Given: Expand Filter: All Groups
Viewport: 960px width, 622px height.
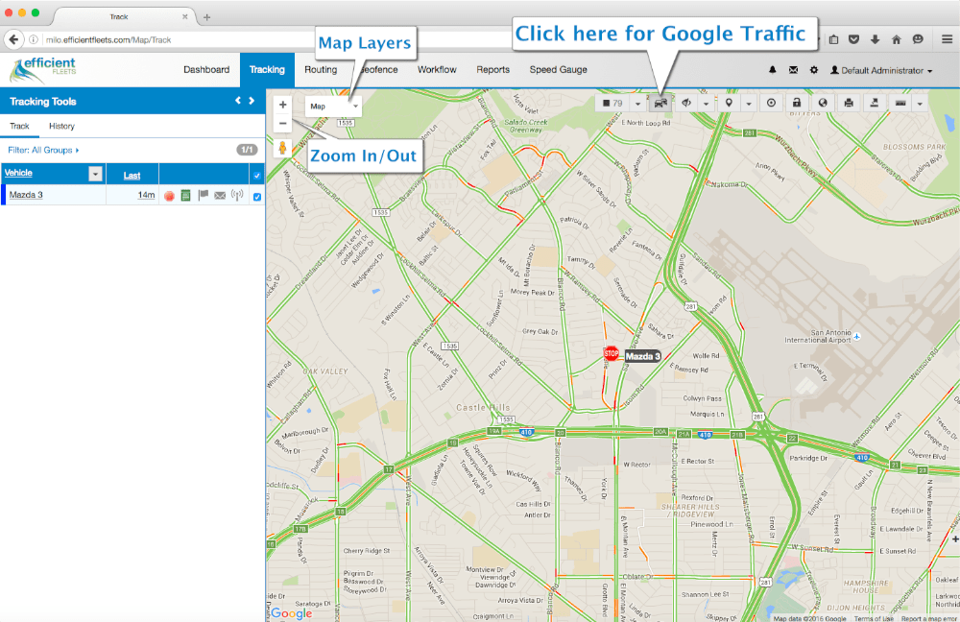Looking at the screenshot, I should click(x=43, y=150).
